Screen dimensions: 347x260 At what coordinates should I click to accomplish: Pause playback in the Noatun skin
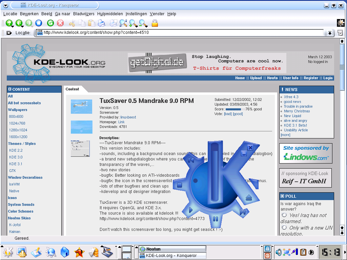(x=215, y=219)
